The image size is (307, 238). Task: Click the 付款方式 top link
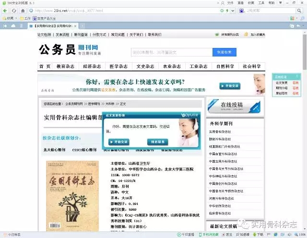(99, 34)
